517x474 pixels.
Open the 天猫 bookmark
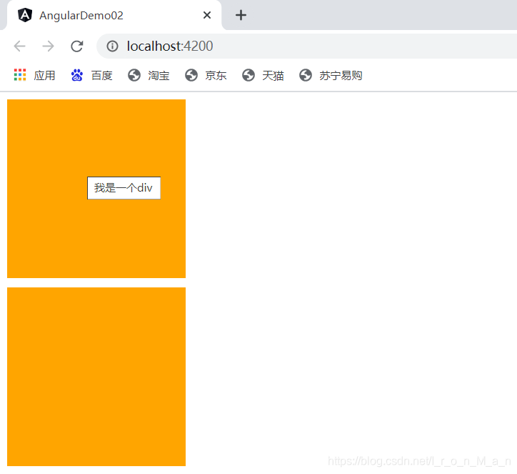[x=273, y=76]
